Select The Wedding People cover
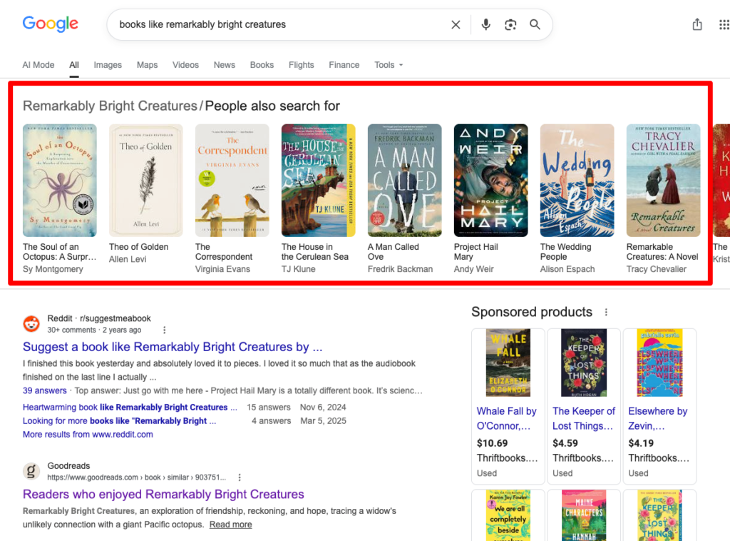 tap(577, 181)
